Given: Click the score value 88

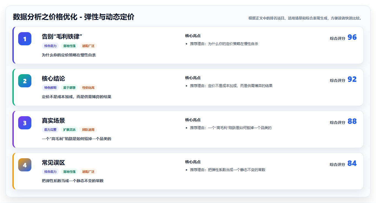Looking at the screenshot, I should tap(352, 121).
